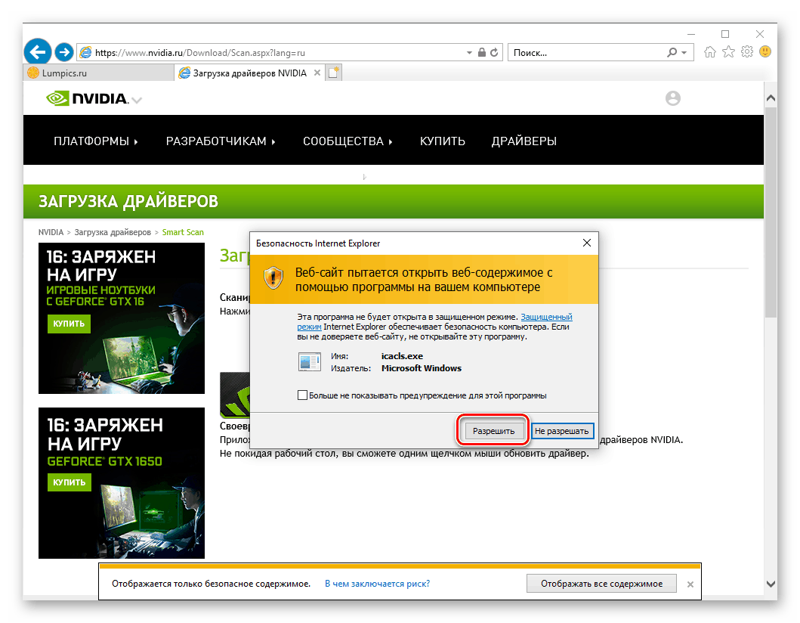This screenshot has height=623, width=800.
Task: Click the magnifier search icon
Action: pyautogui.click(x=672, y=52)
